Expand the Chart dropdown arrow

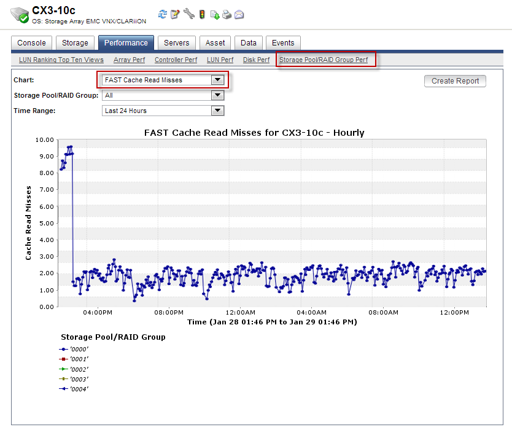217,79
